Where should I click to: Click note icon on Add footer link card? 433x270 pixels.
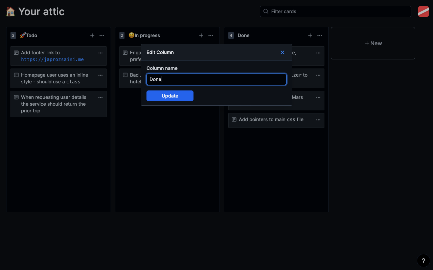pyautogui.click(x=16, y=53)
